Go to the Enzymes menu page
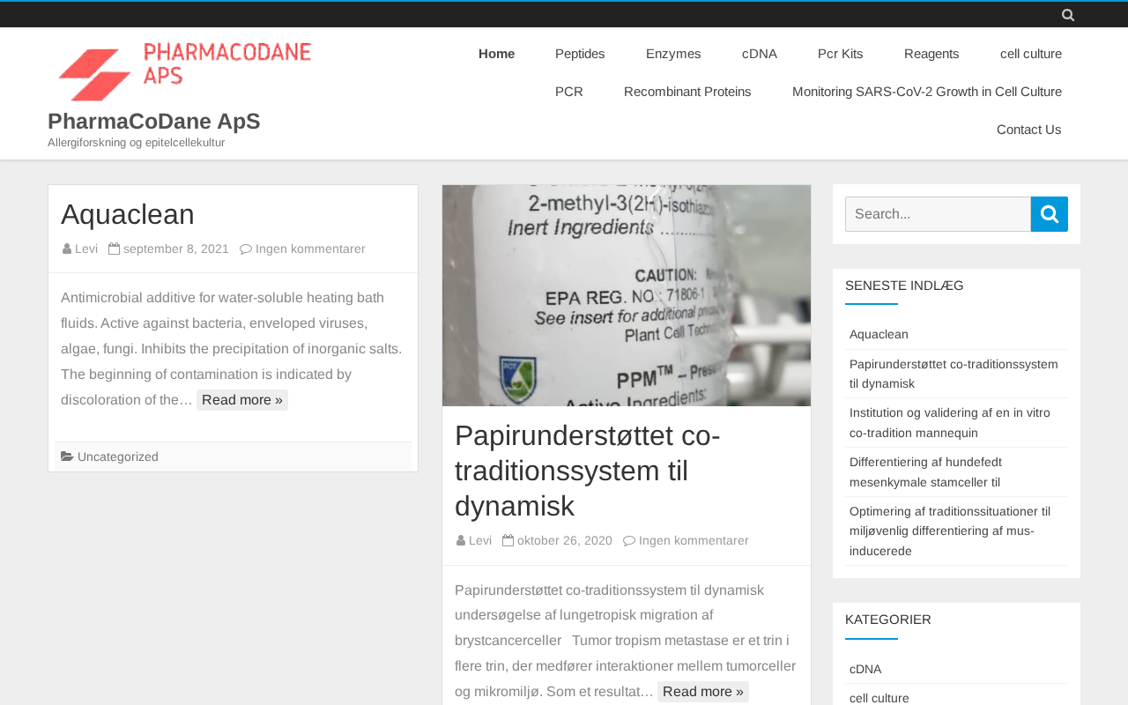 tap(673, 54)
